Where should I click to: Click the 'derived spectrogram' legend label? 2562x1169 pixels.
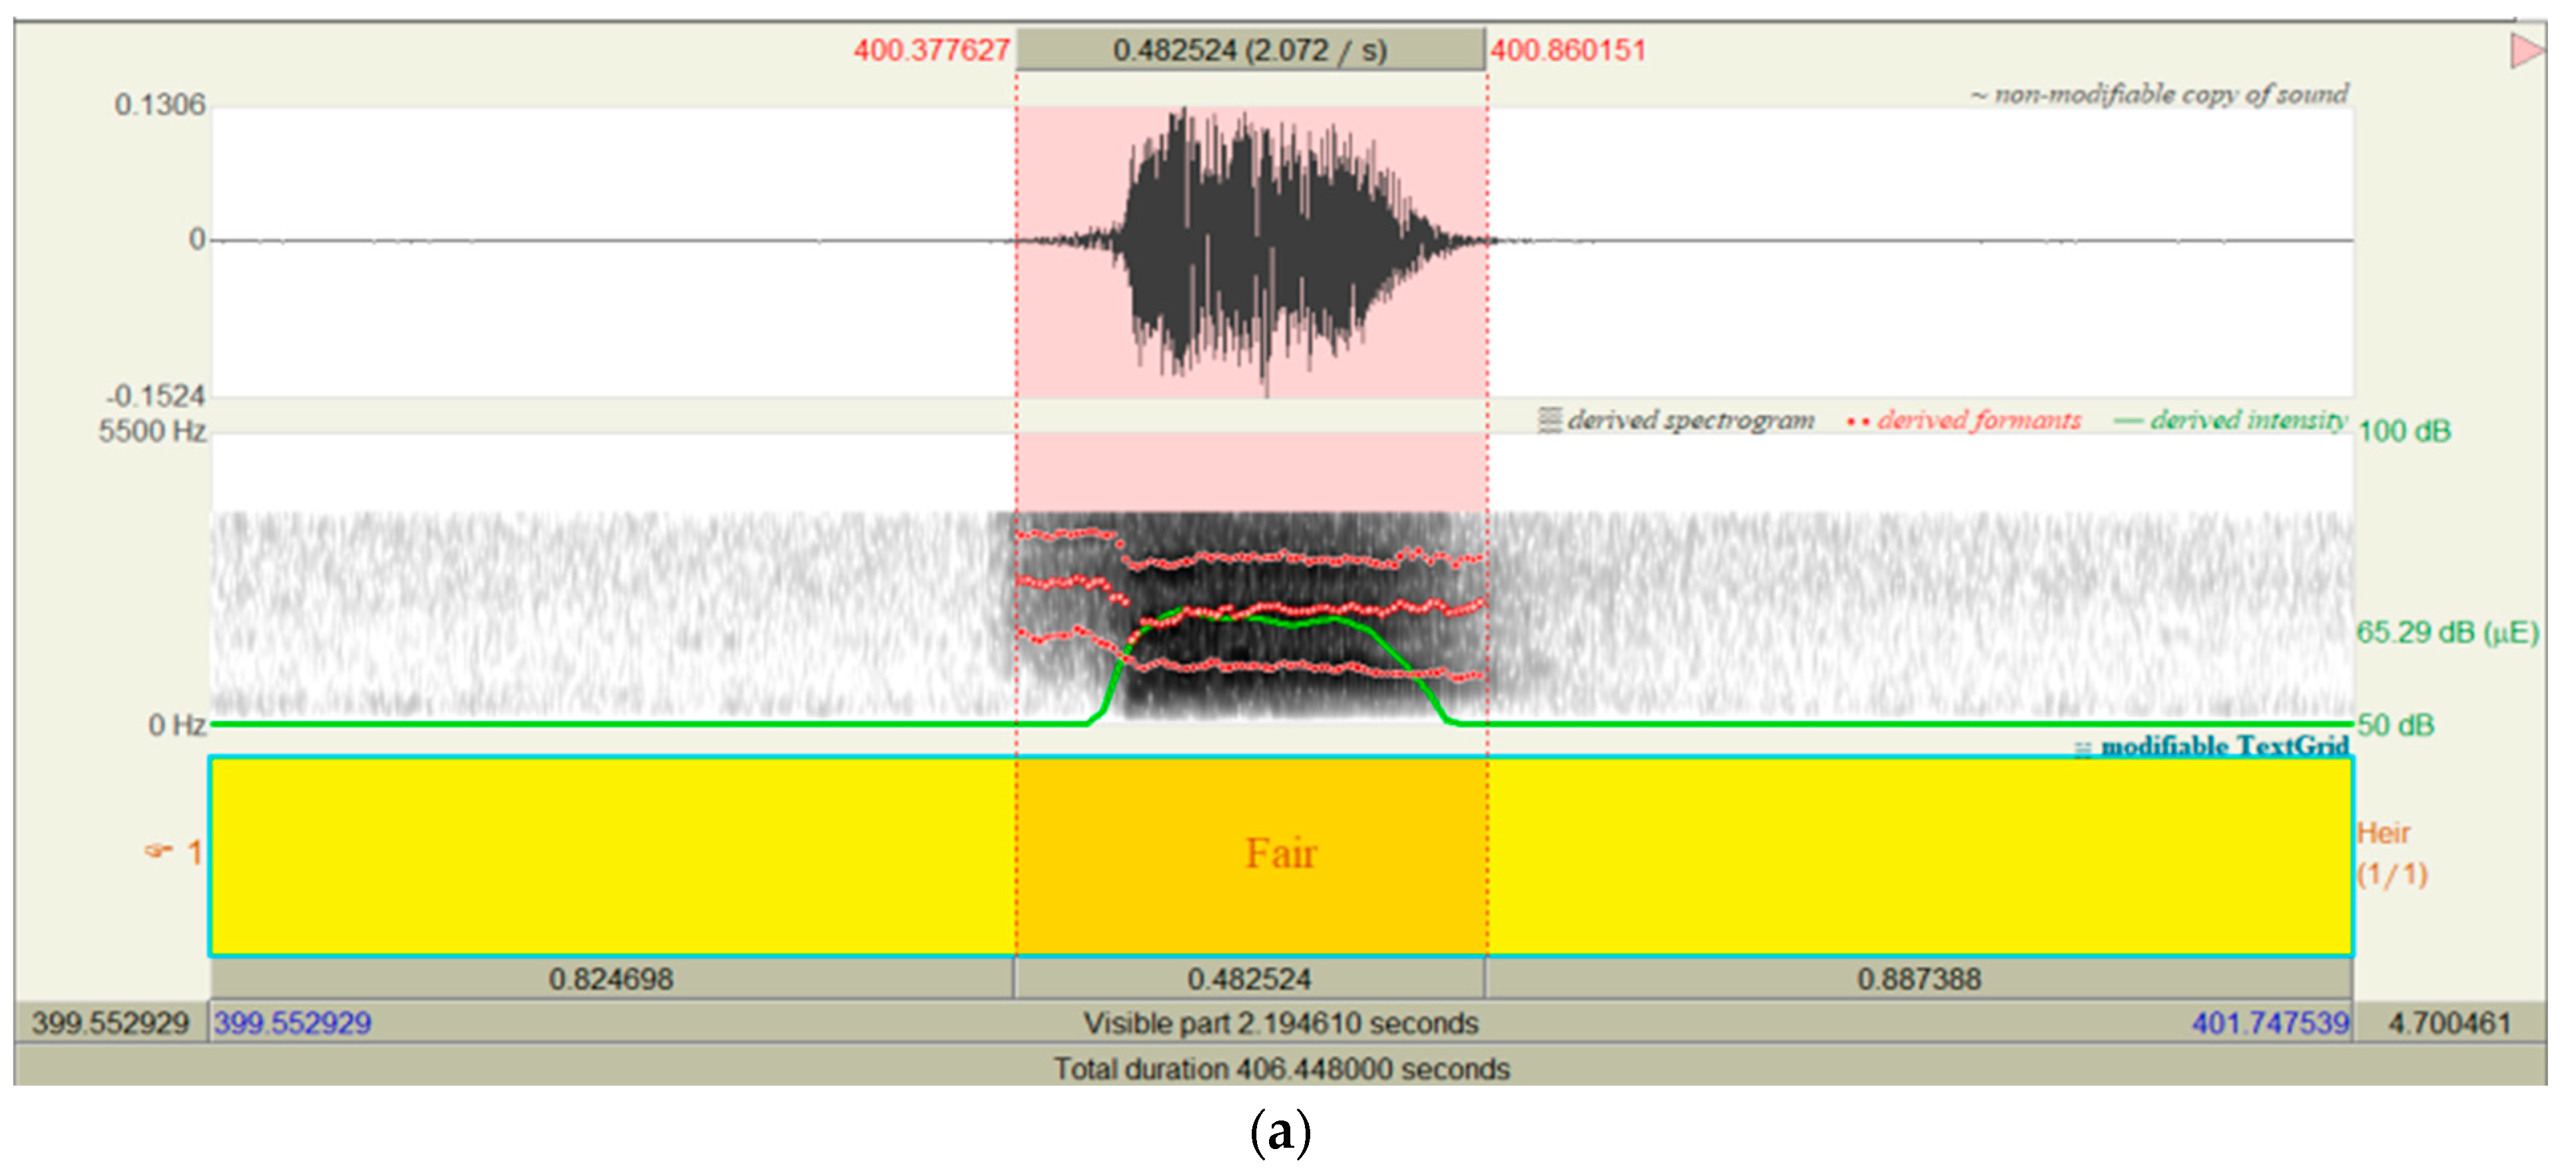point(1690,421)
